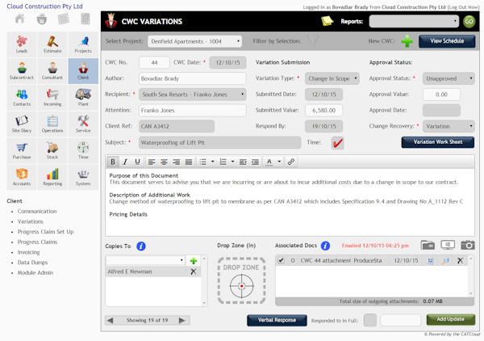Open the Reports dropdown
484x341 pixels.
point(414,21)
